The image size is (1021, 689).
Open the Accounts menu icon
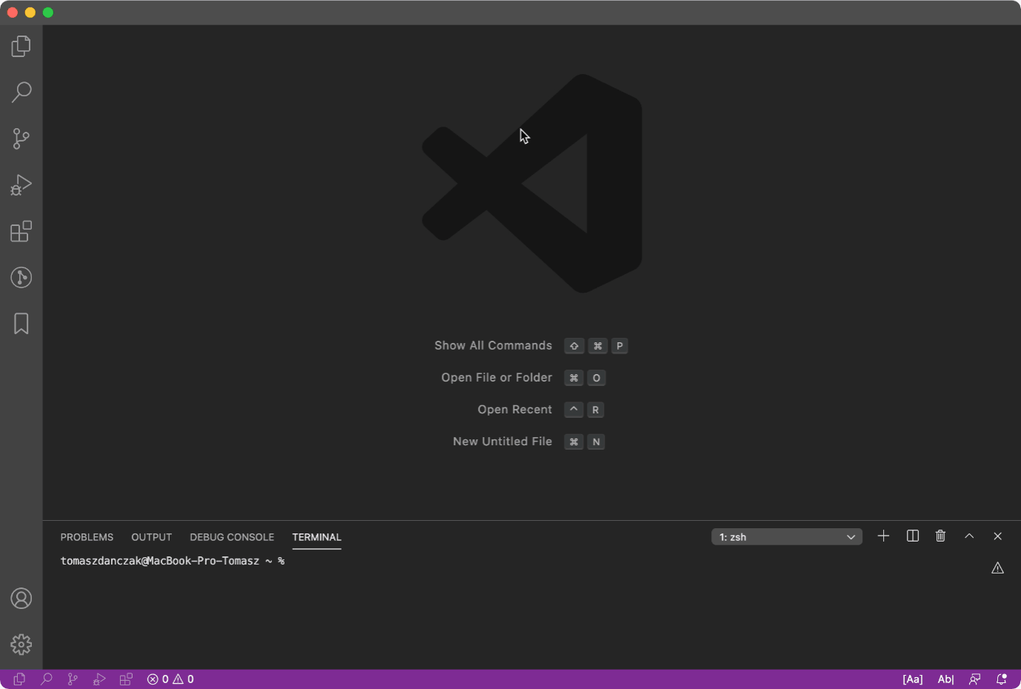21,598
